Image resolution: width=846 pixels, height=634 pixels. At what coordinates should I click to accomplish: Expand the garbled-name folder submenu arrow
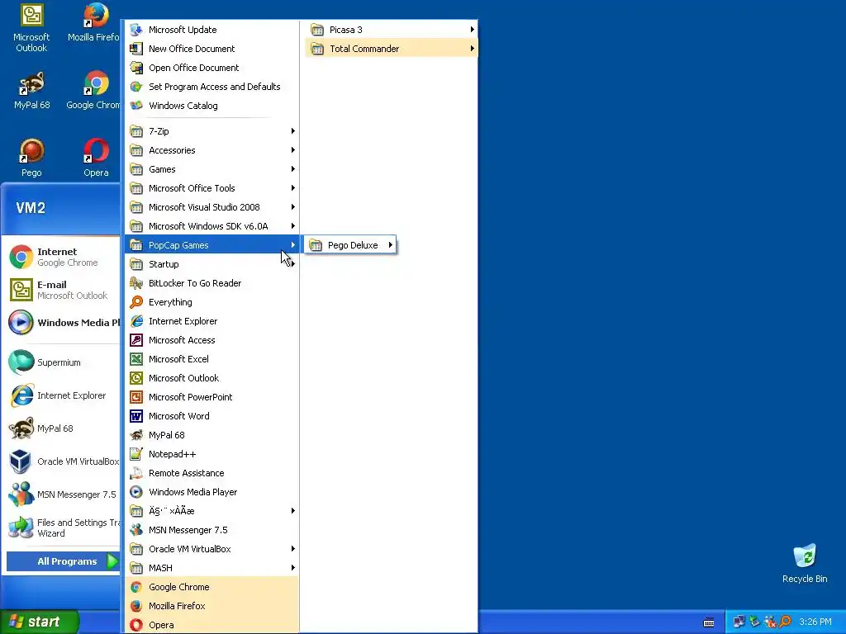293,510
